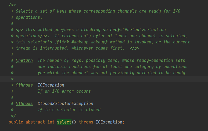Click IOException in the Javadoc comment
Image resolution: width=208 pixels, height=131 pixels.
pos(51,85)
